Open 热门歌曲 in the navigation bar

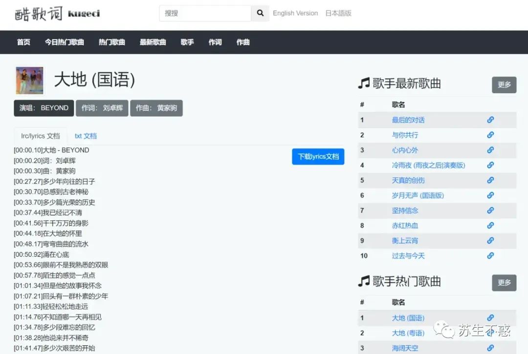[x=112, y=42]
